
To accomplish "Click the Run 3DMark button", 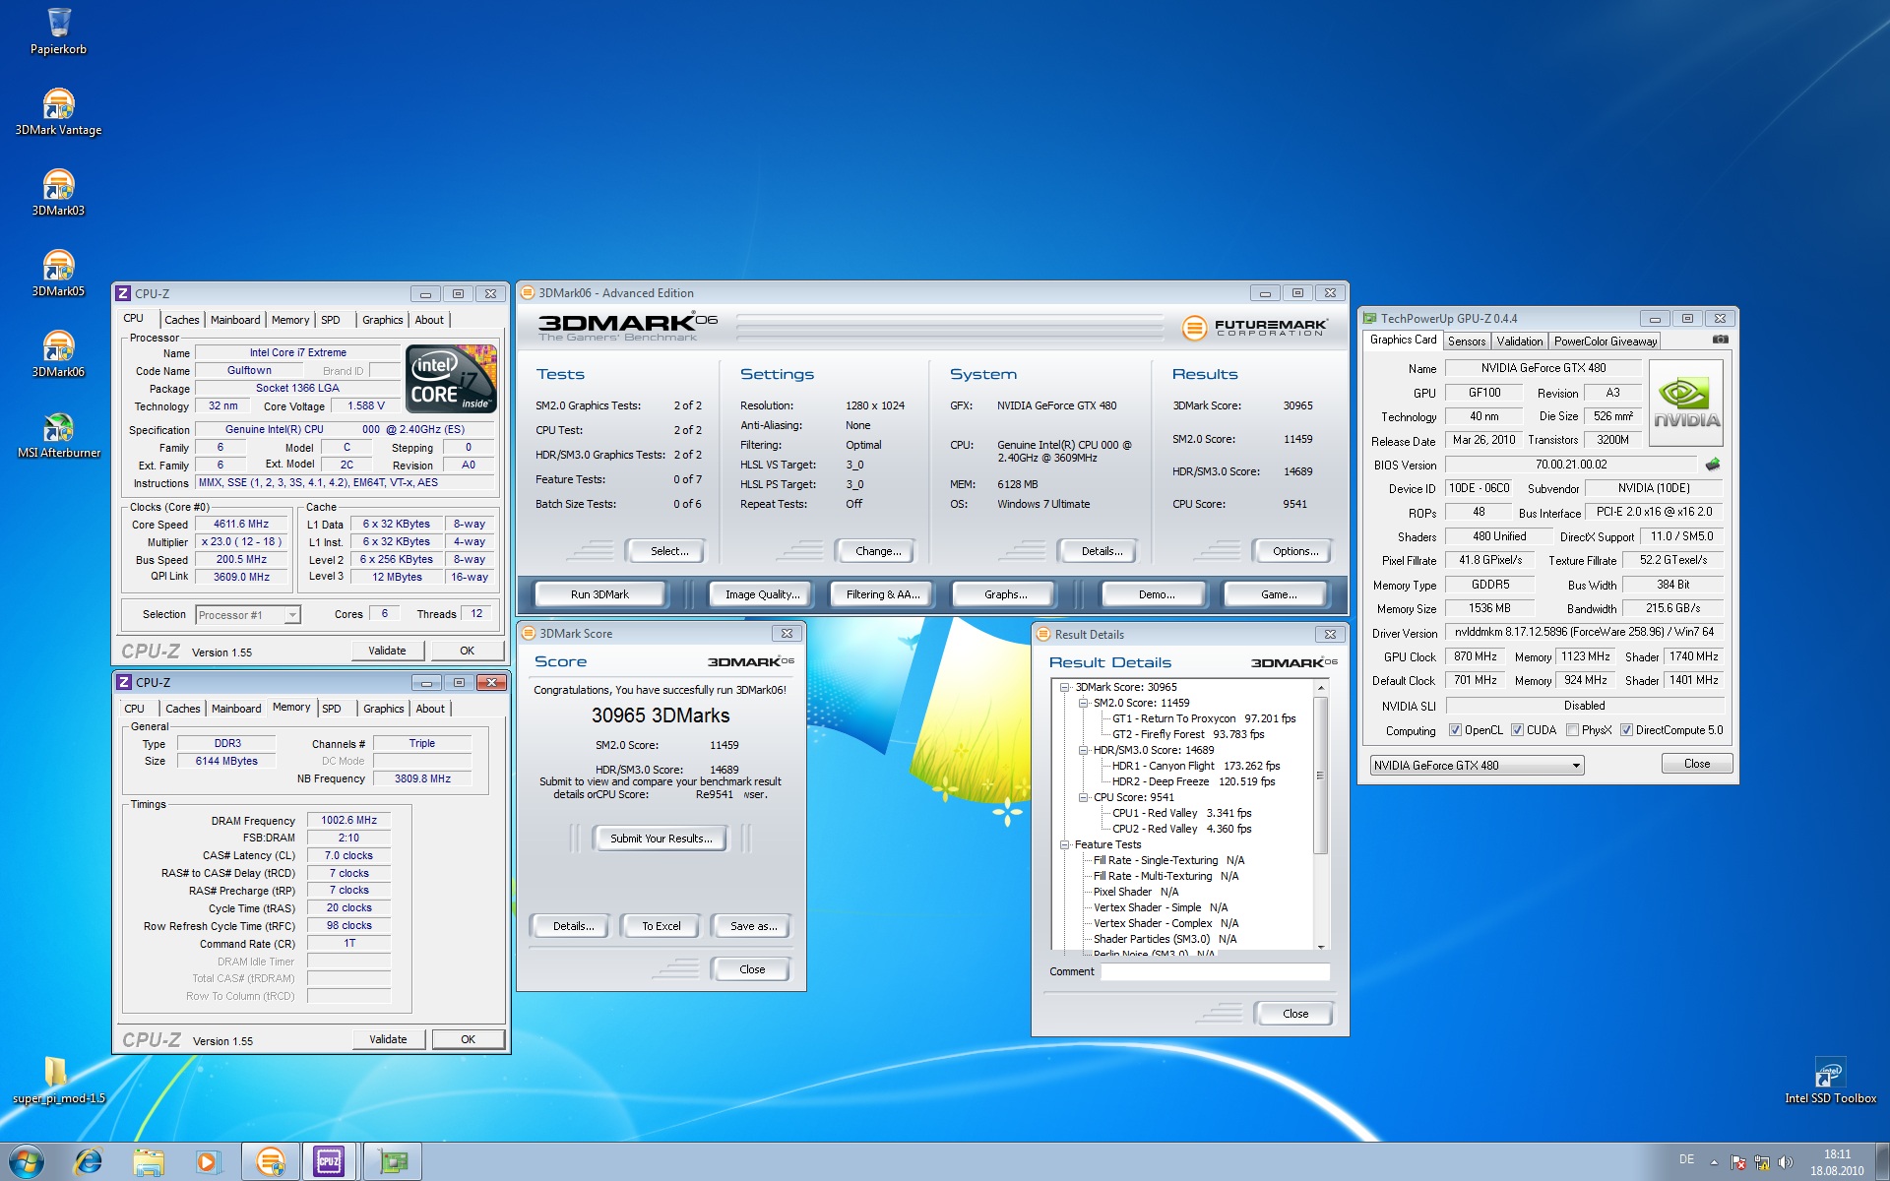I will [599, 594].
